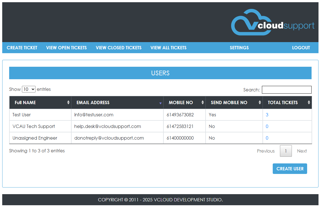The image size is (321, 208).
Task: Click the vcloudsupport cloud logo
Action: 272,23
